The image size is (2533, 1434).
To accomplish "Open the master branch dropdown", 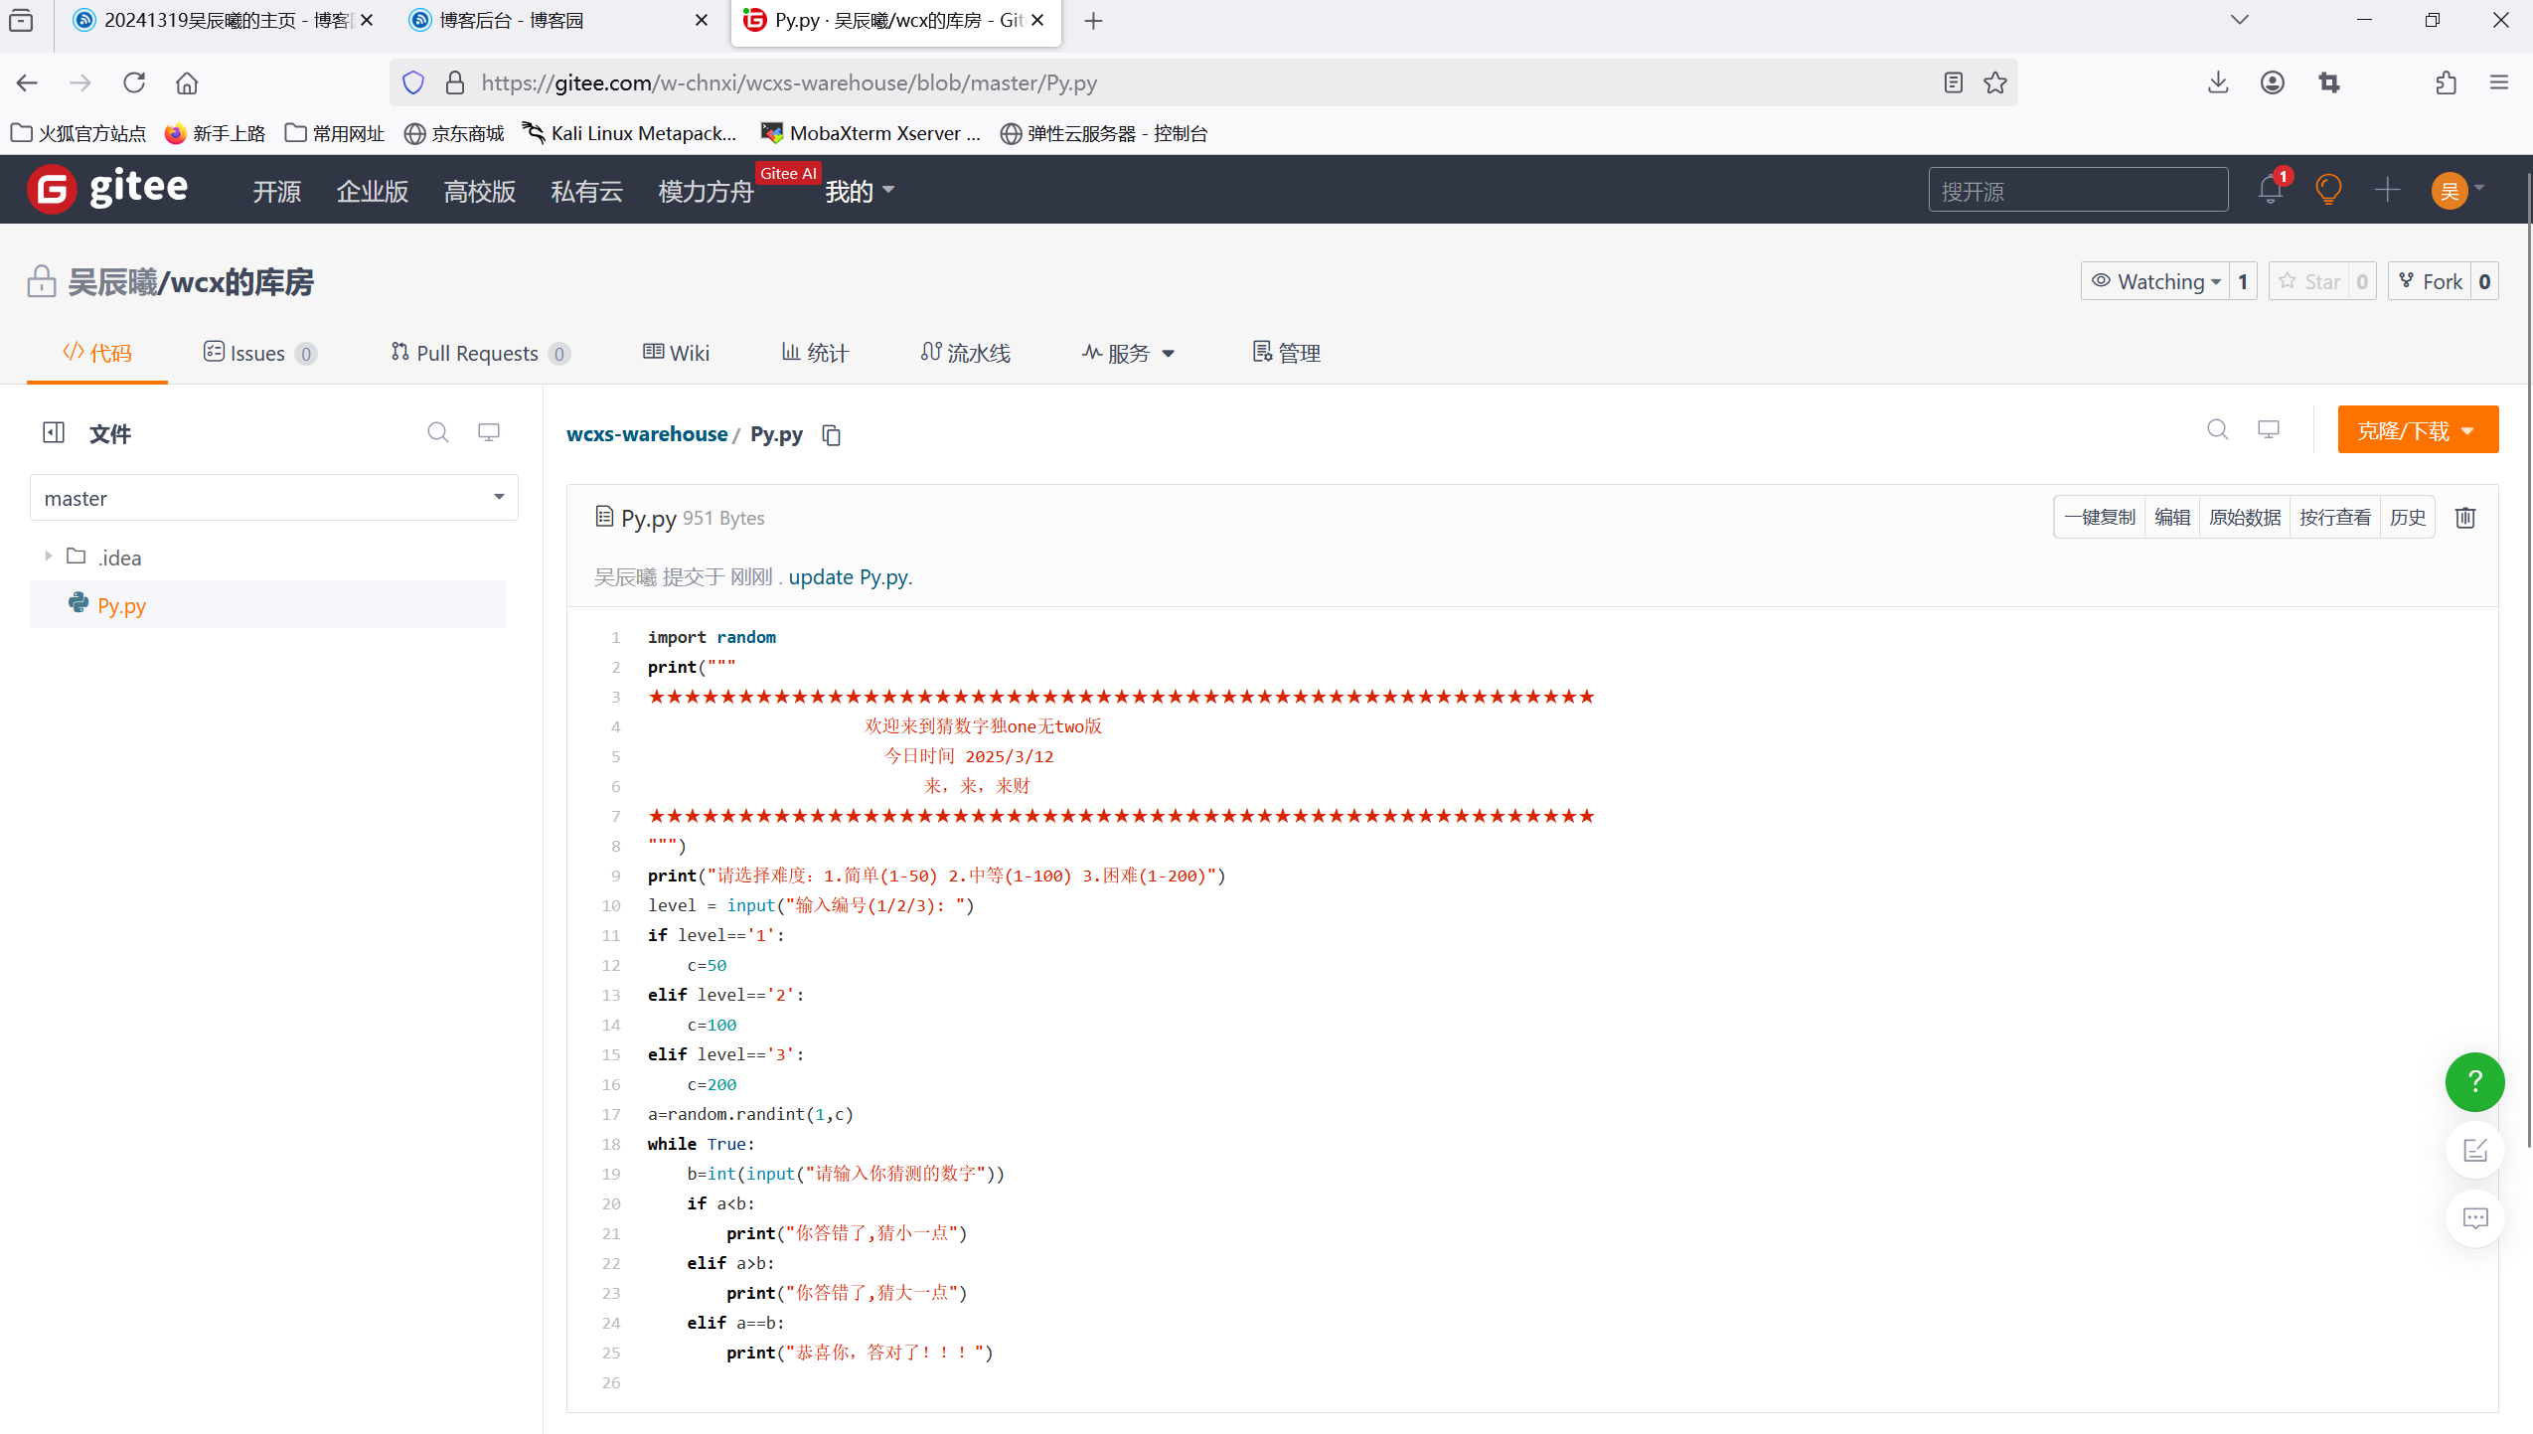I will pos(273,498).
